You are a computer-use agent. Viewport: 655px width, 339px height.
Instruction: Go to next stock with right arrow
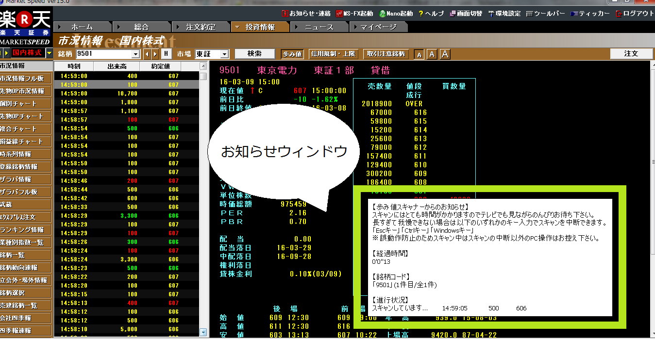pyautogui.click(x=155, y=54)
